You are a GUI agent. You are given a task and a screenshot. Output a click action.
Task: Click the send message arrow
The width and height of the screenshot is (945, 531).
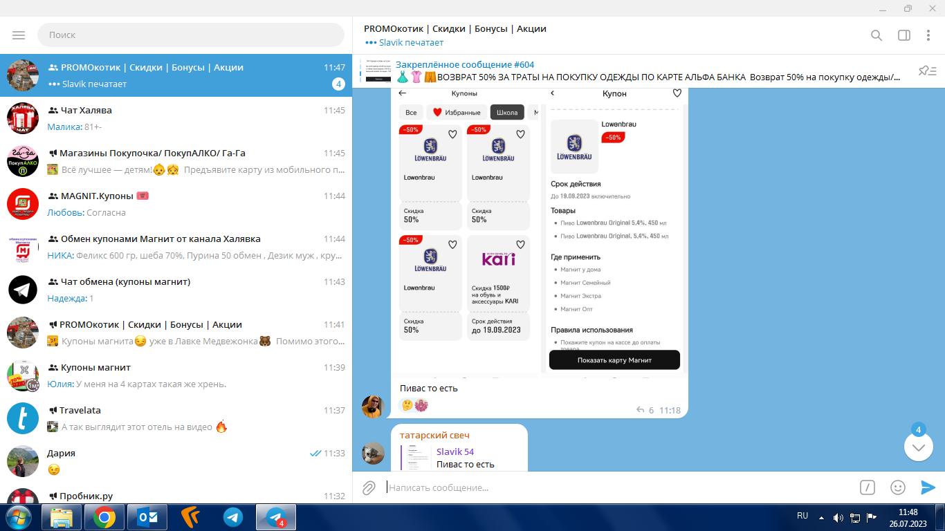pos(928,487)
